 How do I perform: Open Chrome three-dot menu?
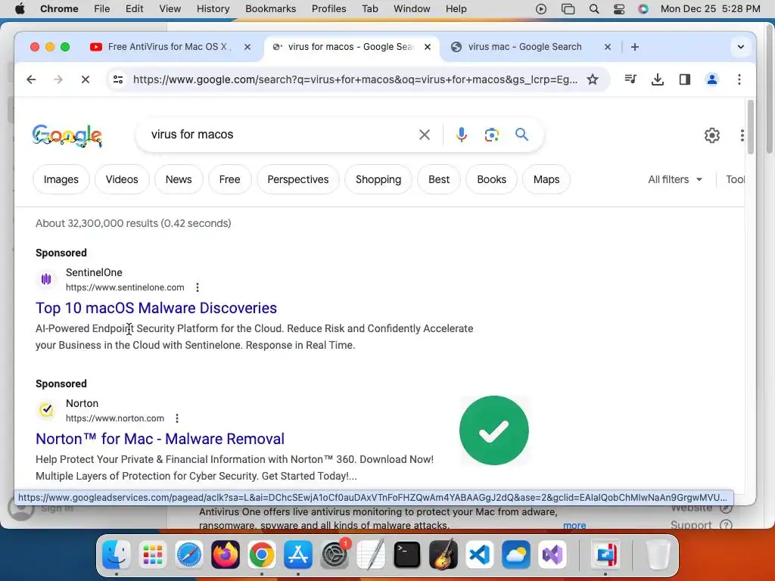click(x=739, y=79)
